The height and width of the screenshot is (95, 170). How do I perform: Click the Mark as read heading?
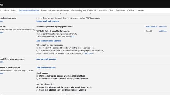coord(42,73)
